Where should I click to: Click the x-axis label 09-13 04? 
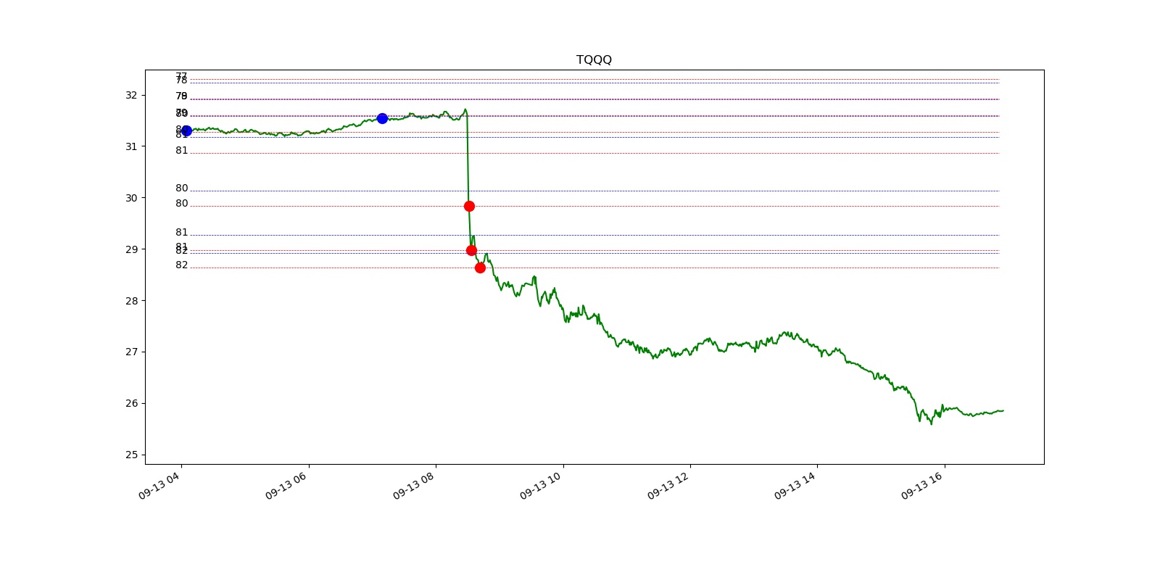click(159, 486)
